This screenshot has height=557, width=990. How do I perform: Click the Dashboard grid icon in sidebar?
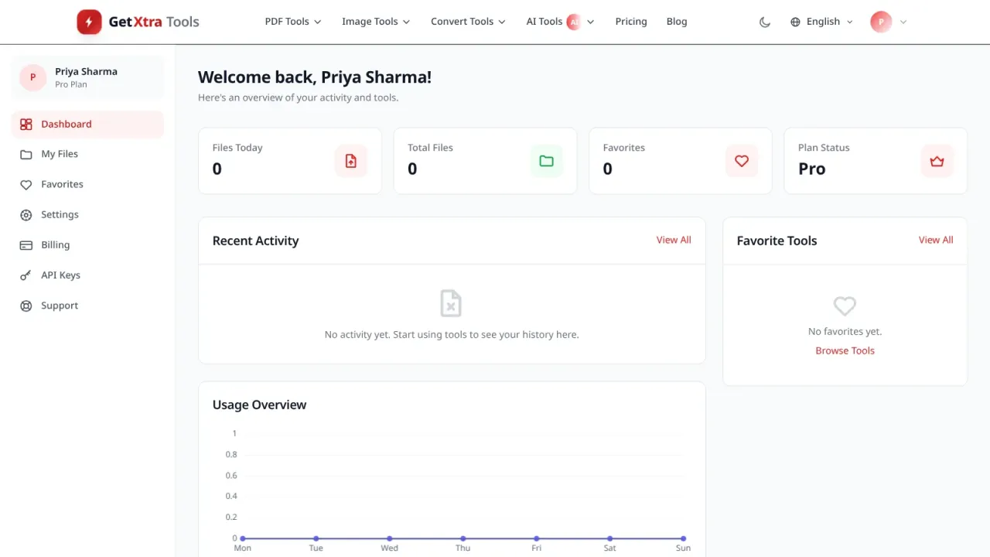pos(26,124)
